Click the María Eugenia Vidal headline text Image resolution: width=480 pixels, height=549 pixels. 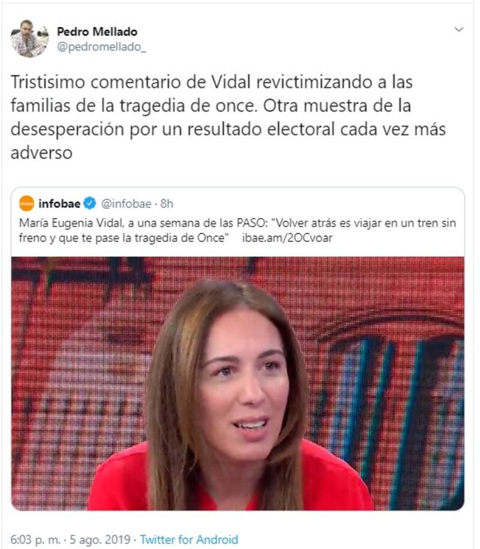tap(238, 230)
